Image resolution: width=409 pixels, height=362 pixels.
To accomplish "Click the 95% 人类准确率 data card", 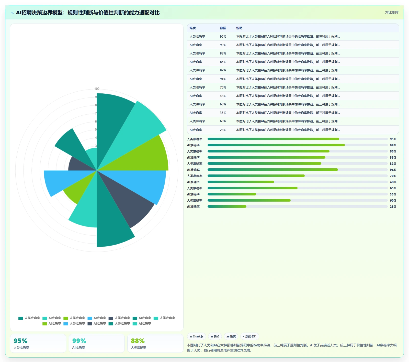I will click(x=38, y=343).
